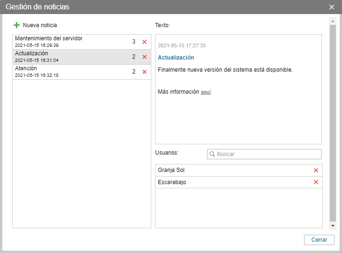Viewport: 342px width, 253px height.
Task: Open the aquí link in news text
Action: click(x=206, y=92)
